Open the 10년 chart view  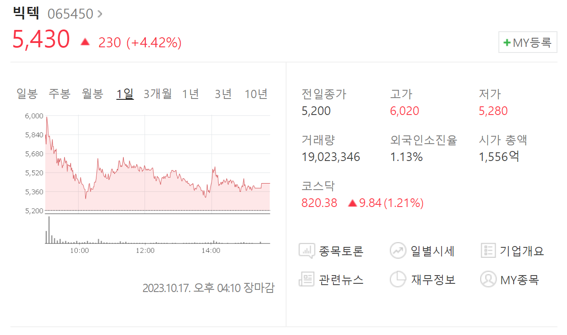click(256, 93)
